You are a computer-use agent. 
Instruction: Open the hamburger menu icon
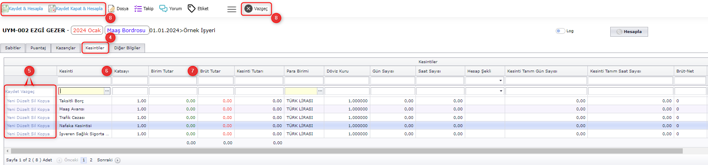232,9
